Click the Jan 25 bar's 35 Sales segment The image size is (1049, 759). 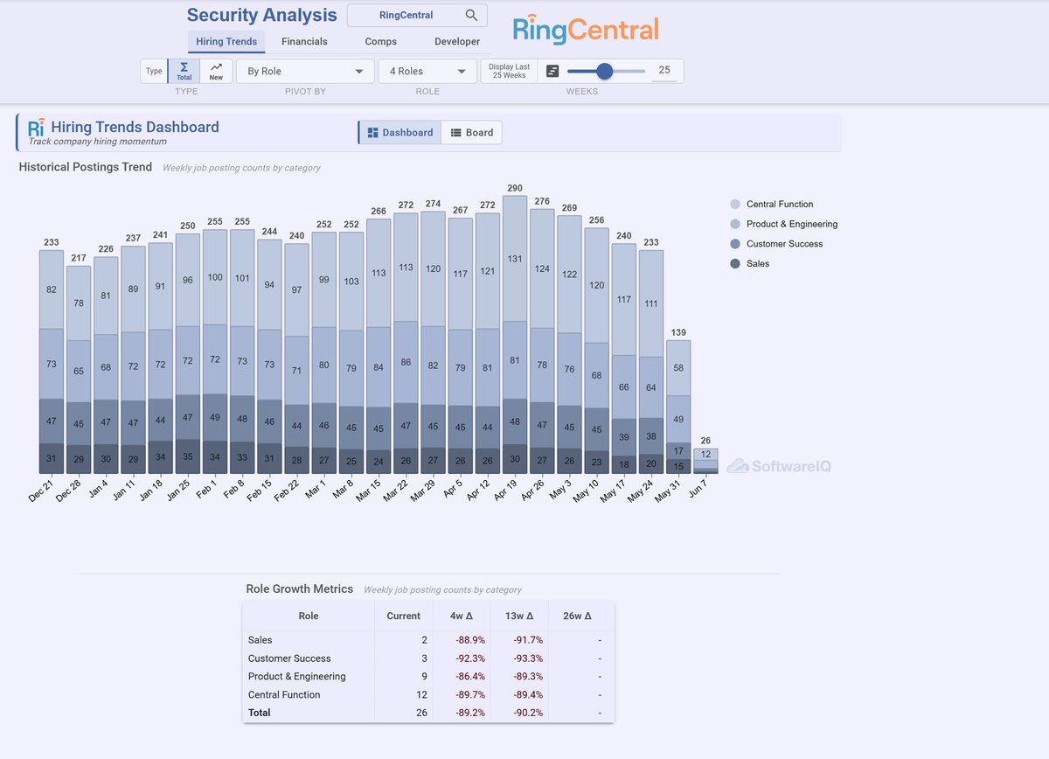coord(188,456)
